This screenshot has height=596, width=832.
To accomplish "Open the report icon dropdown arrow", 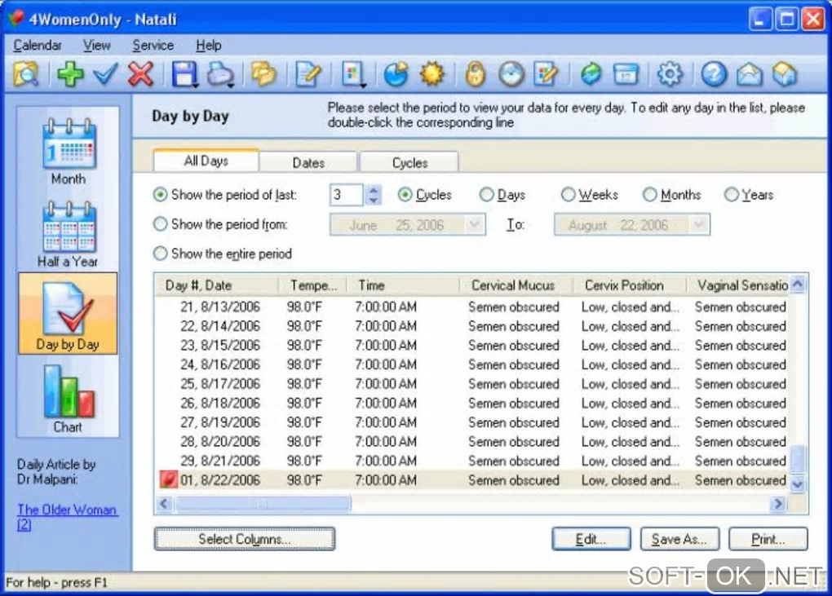I will coord(364,85).
